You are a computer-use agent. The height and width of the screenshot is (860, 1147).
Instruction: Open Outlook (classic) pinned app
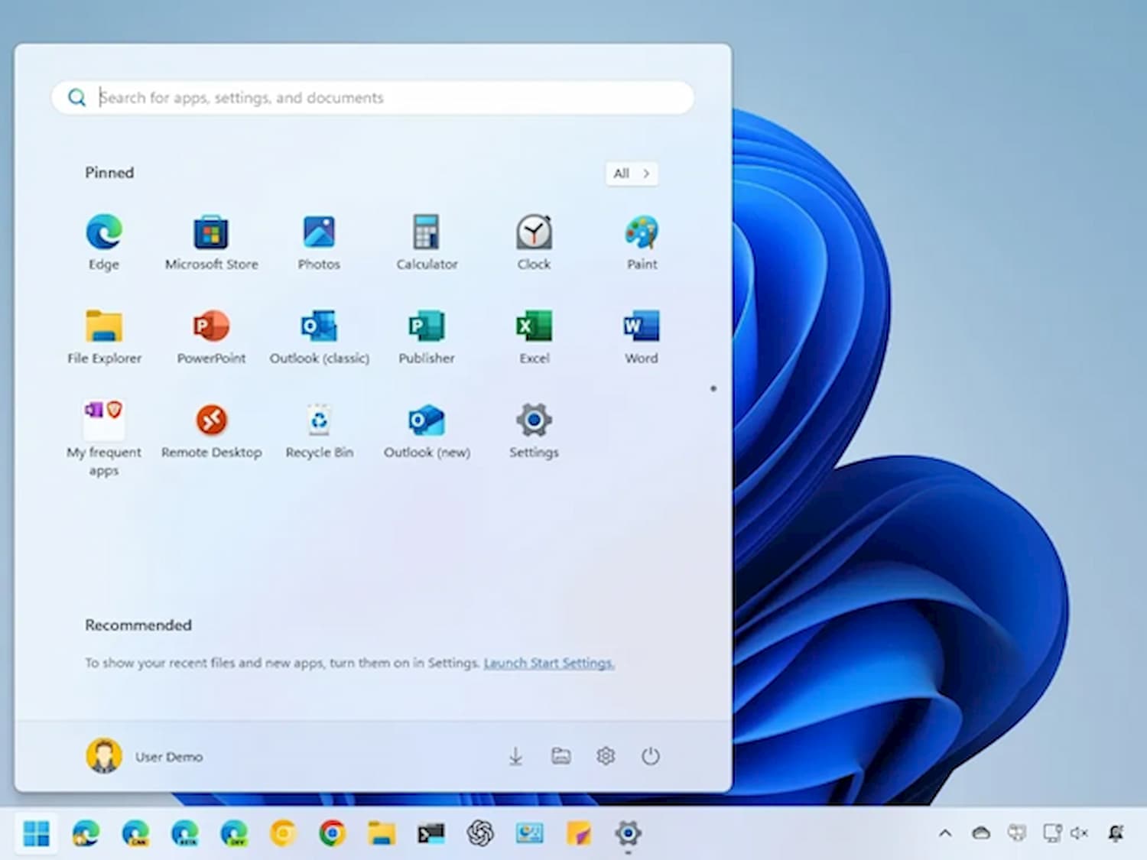click(x=320, y=335)
